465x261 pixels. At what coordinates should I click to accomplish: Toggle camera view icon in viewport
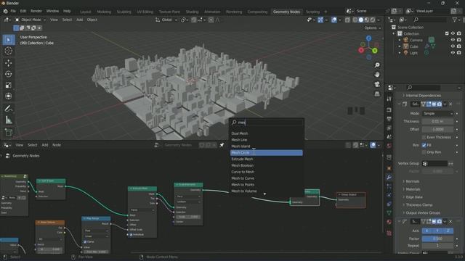click(x=377, y=84)
